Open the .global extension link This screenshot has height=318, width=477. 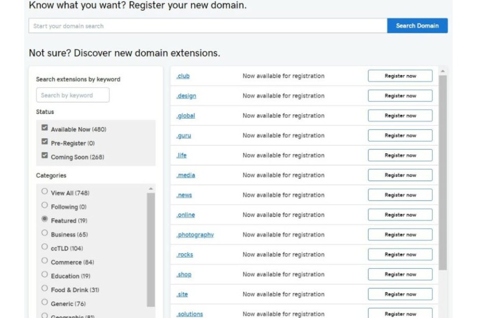pos(185,116)
